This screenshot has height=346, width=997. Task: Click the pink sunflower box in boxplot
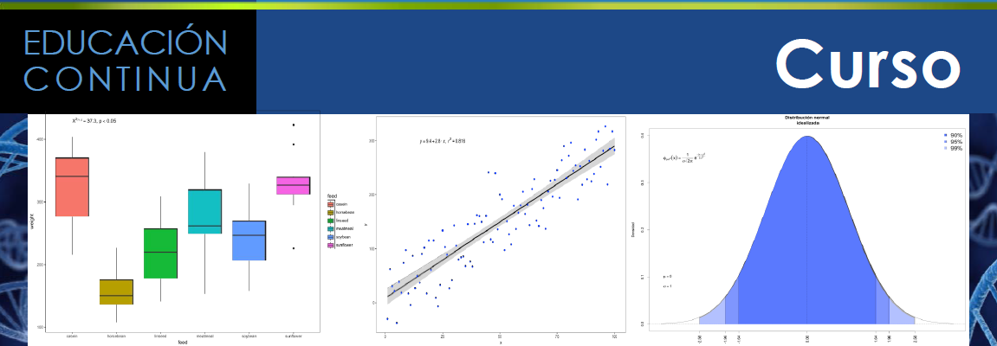[293, 185]
